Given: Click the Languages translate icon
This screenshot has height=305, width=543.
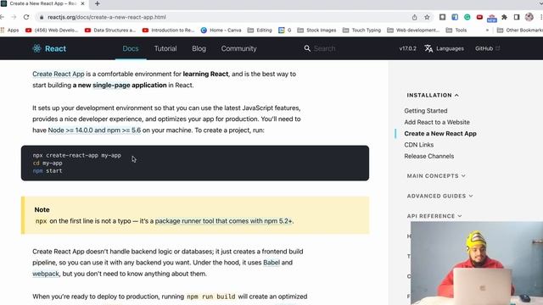Looking at the screenshot, I should coord(428,48).
